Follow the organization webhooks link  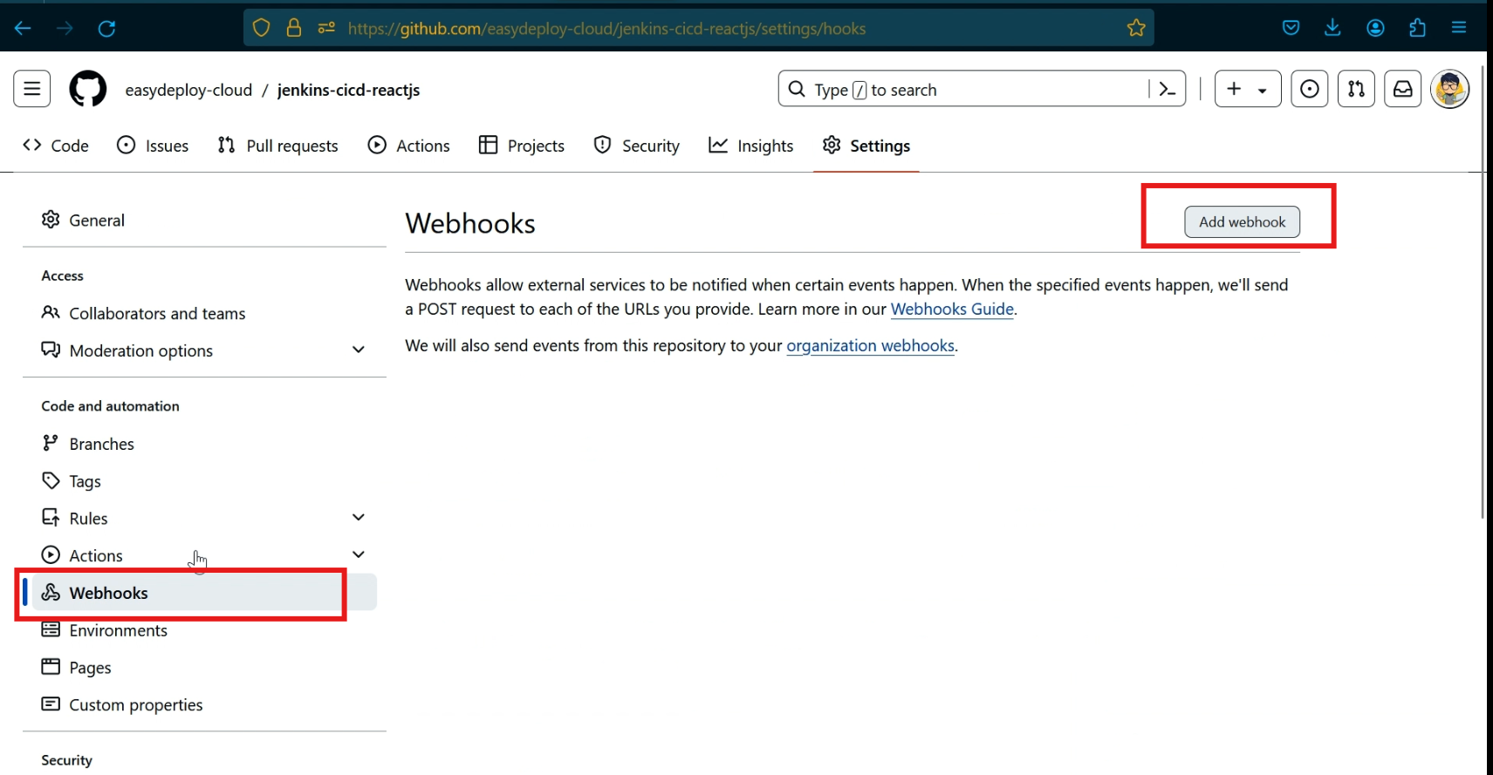870,346
